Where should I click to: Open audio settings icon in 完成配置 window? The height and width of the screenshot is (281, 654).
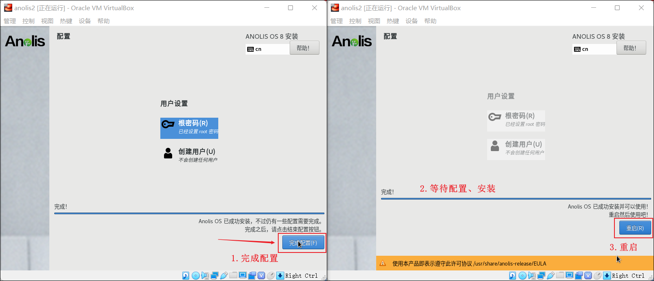coord(205,276)
